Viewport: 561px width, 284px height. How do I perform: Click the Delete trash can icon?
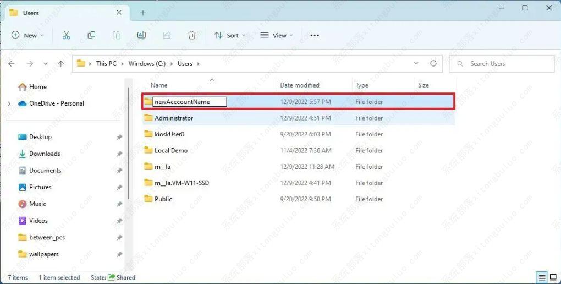point(191,35)
